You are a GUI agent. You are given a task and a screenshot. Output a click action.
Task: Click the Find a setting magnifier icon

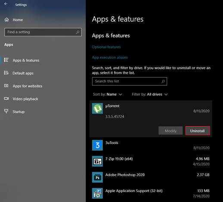[x=77, y=32]
